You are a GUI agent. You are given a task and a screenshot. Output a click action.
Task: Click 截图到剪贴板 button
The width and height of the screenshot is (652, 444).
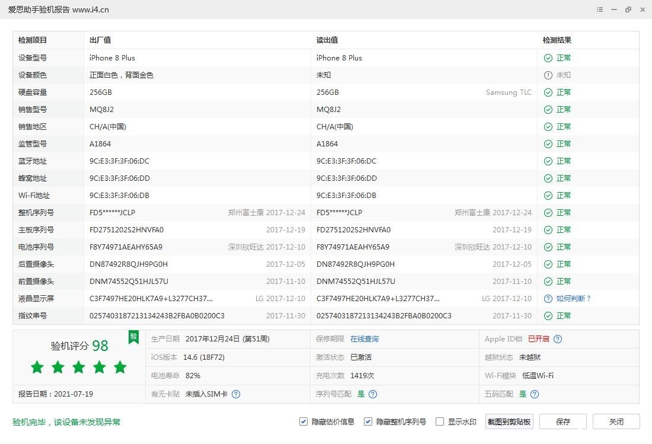(509, 421)
